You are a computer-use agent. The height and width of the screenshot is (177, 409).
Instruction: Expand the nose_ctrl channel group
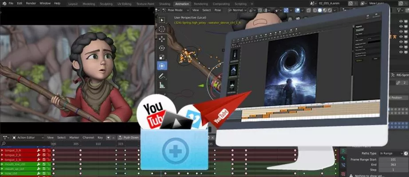click(x=2, y=173)
